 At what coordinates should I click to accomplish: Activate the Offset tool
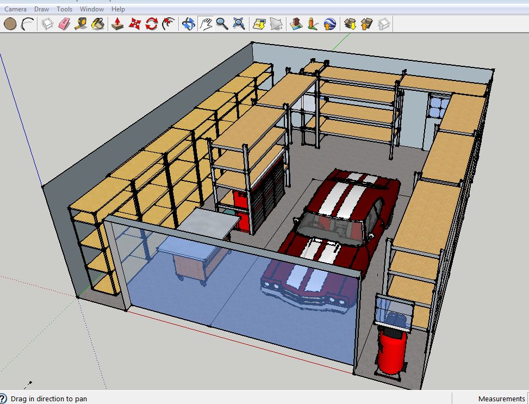point(169,24)
